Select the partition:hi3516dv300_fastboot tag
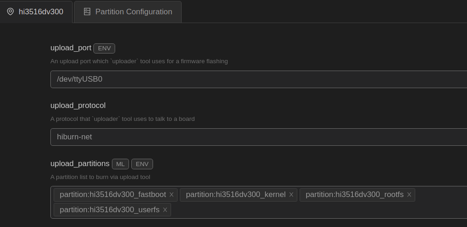 coord(112,195)
